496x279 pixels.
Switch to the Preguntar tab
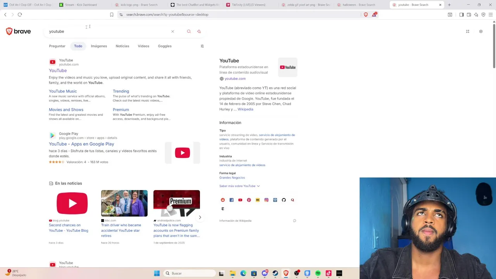(x=57, y=46)
